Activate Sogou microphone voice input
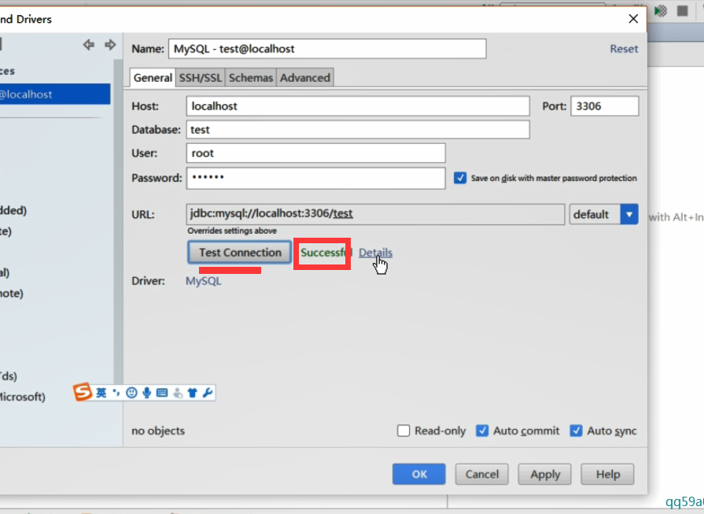The width and height of the screenshot is (704, 514). point(147,393)
